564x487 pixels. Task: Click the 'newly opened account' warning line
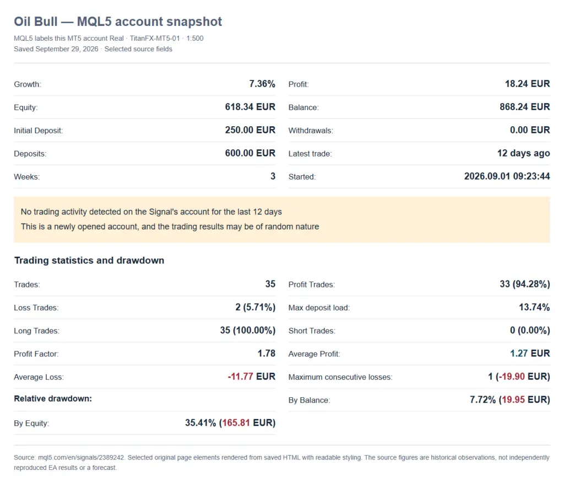pyautogui.click(x=170, y=226)
